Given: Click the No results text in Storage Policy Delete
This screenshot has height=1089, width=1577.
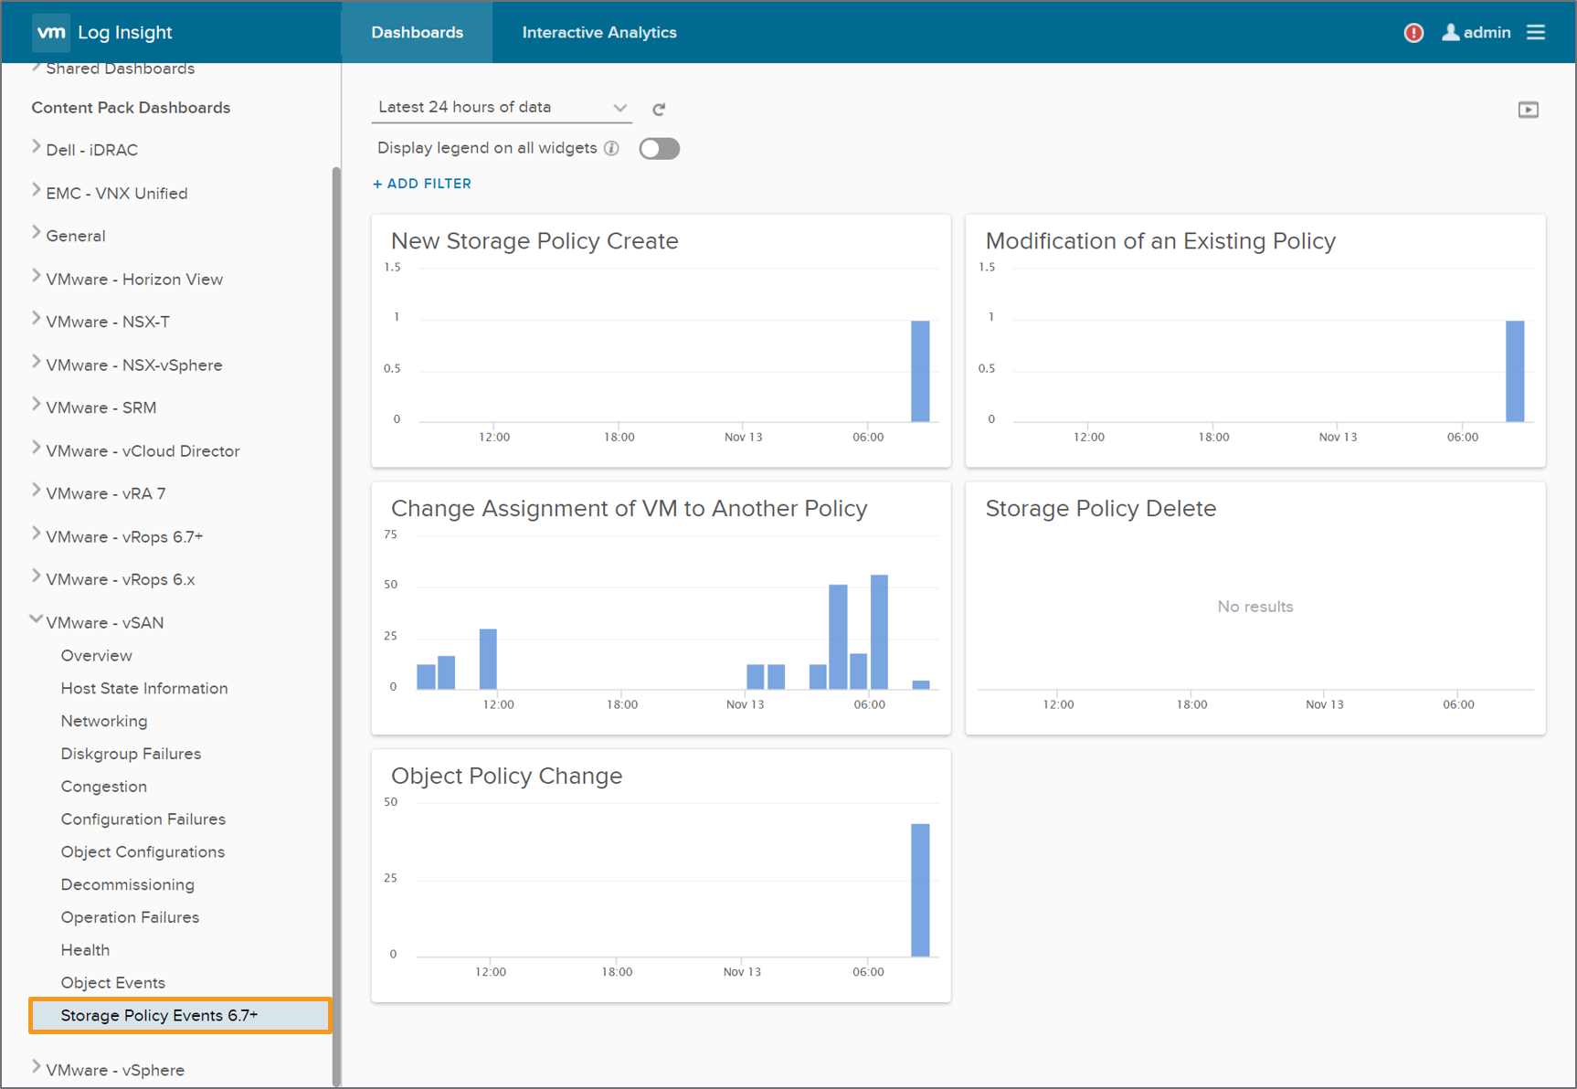Looking at the screenshot, I should click(x=1254, y=607).
